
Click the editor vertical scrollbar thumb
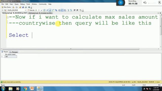pos(161,26)
